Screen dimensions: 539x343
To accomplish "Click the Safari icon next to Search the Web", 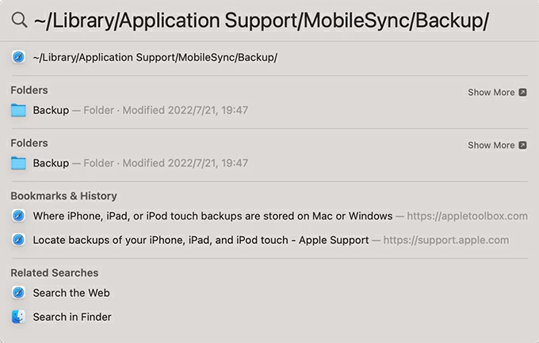I will [x=18, y=292].
